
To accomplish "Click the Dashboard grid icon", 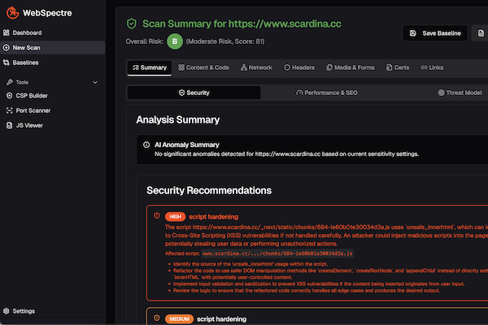I will tap(7, 32).
